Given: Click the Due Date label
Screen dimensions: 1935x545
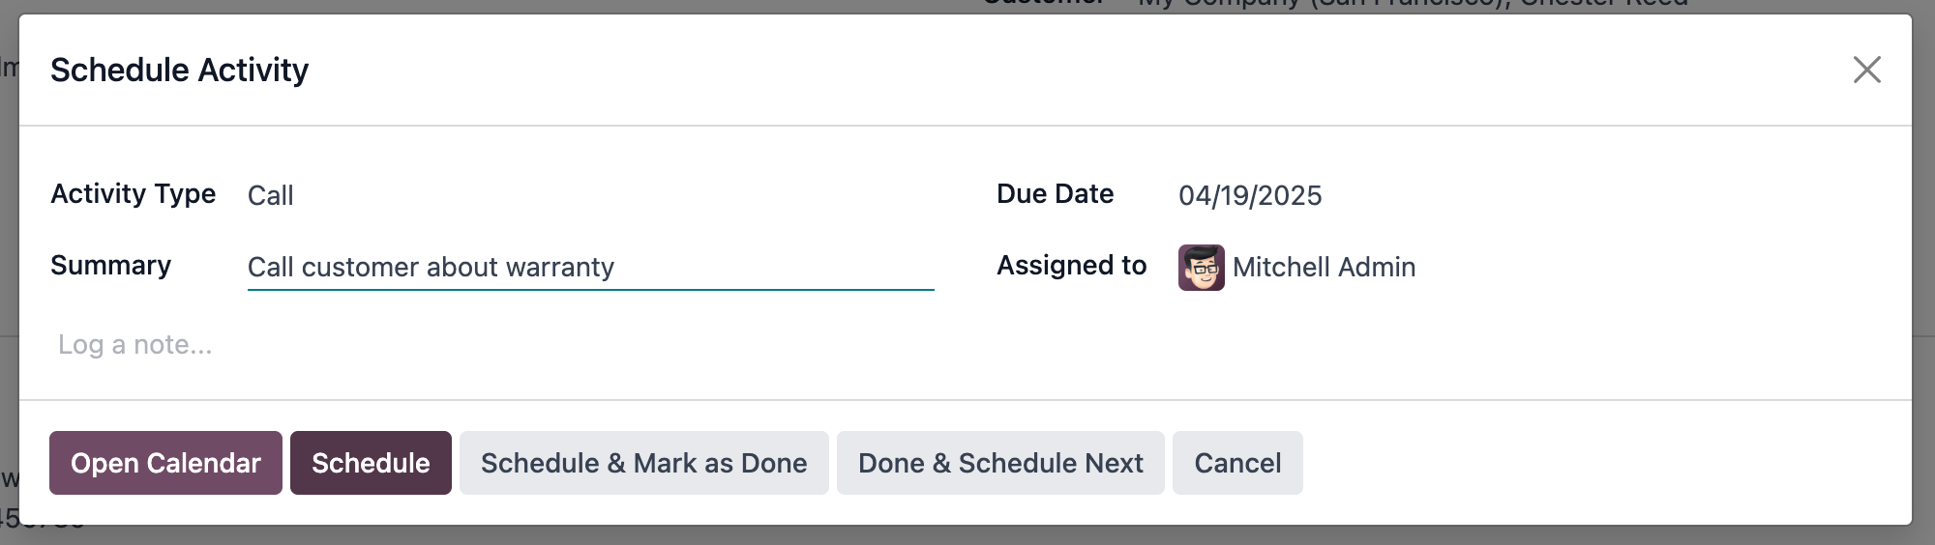Looking at the screenshot, I should (1055, 194).
